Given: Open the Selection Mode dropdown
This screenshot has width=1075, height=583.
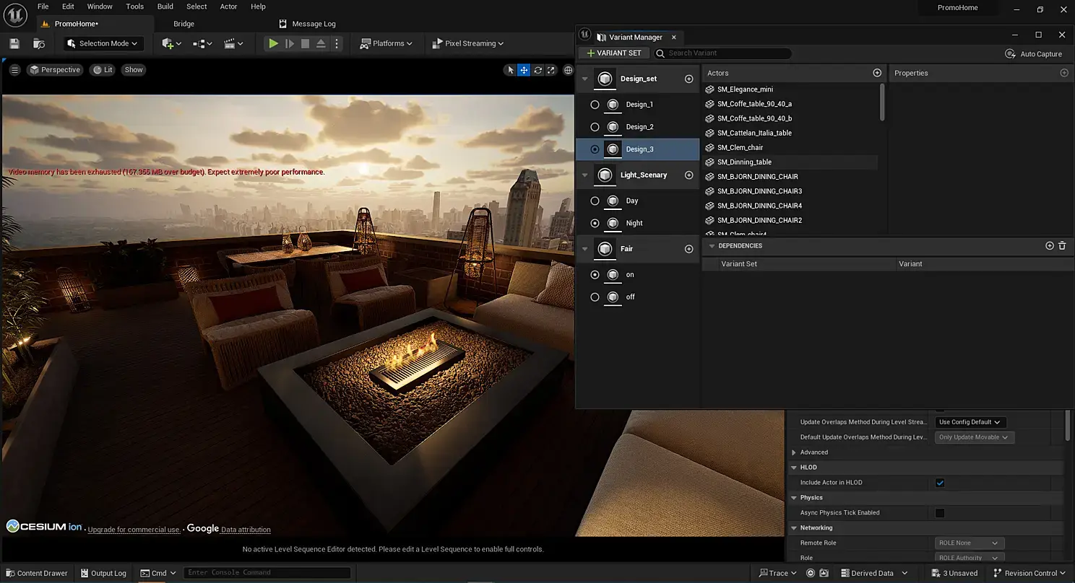Looking at the screenshot, I should click(x=104, y=43).
